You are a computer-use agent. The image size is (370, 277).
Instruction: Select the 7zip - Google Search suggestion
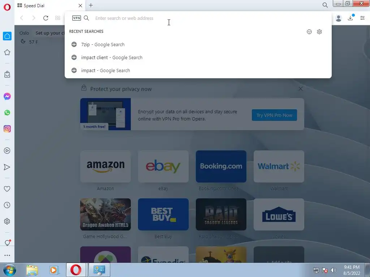coord(198,44)
